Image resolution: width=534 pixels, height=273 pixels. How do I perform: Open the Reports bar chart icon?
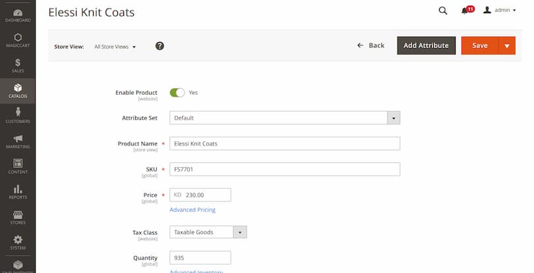coord(18,191)
